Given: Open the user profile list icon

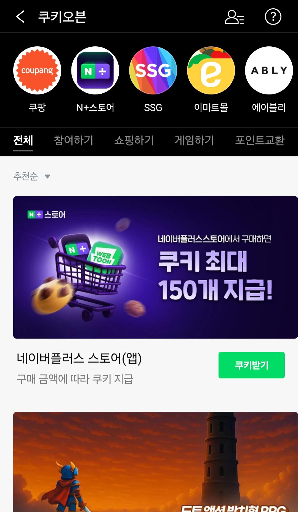Looking at the screenshot, I should click(x=235, y=17).
